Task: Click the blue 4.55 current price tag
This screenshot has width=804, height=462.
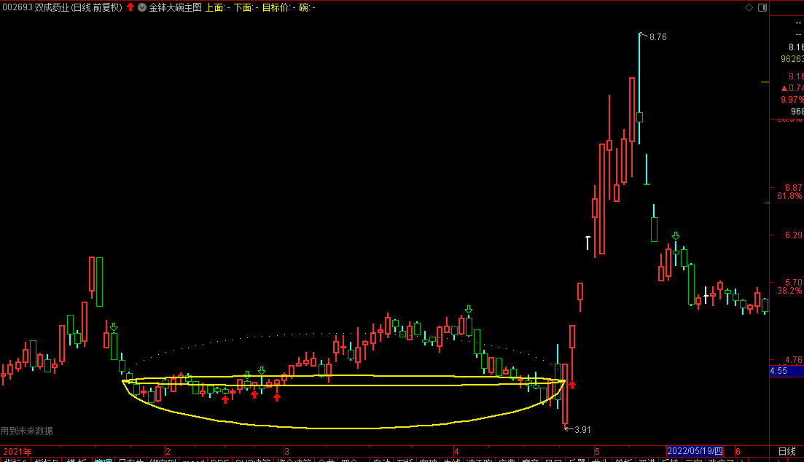Action: 787,371
